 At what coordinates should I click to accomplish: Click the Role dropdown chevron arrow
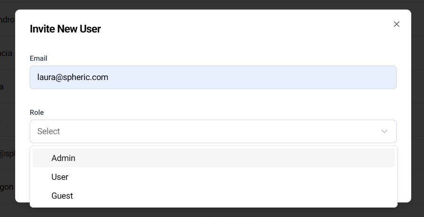click(x=384, y=131)
